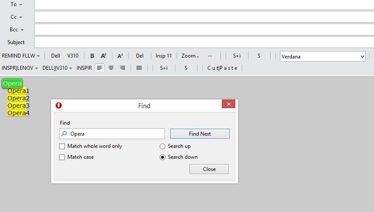Click the Opera logo in Find dialog
This screenshot has height=212, width=374.
[59, 105]
